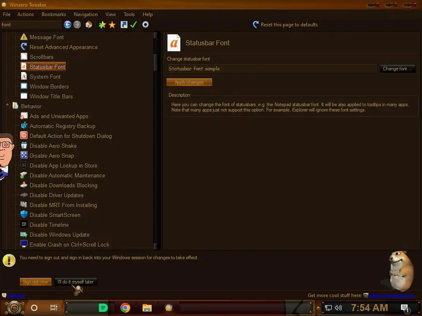Screen dimensions: 422x316
Task: Select Disable Downloads Blocking item
Action: tap(63, 186)
